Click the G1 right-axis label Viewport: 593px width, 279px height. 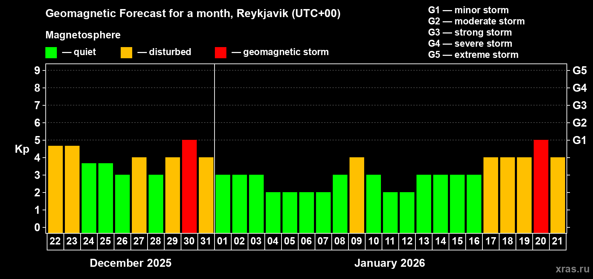(x=580, y=140)
